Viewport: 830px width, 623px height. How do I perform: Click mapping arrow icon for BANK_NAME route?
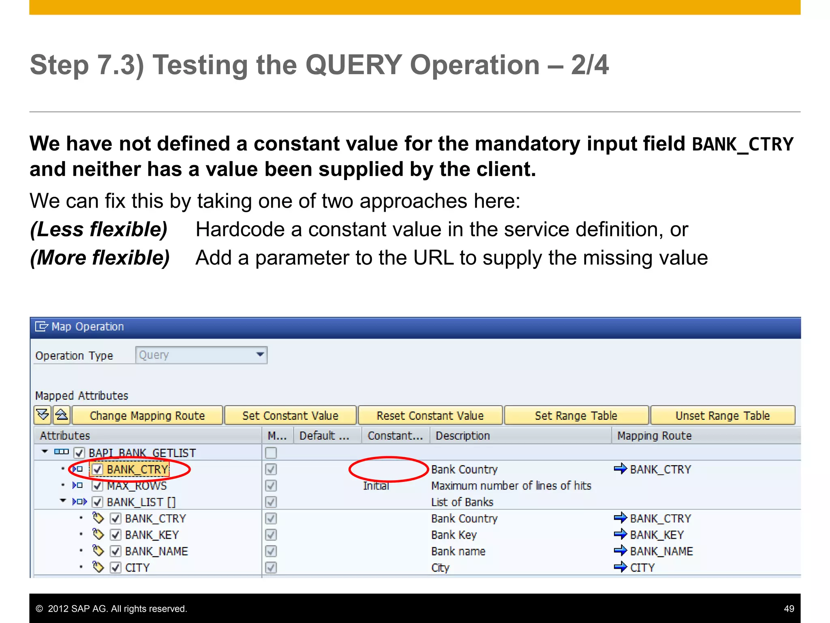(x=620, y=550)
